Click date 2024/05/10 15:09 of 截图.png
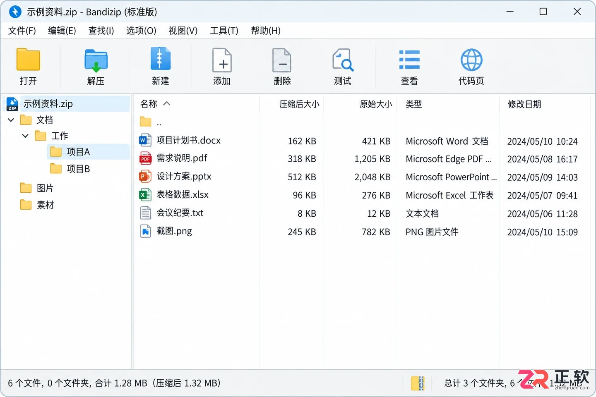The width and height of the screenshot is (596, 397). (542, 232)
